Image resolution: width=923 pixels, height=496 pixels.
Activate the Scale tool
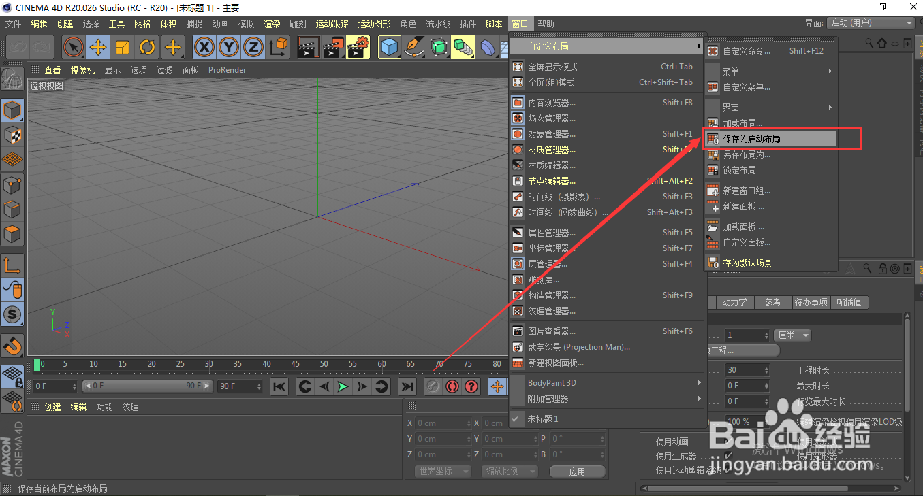click(123, 47)
